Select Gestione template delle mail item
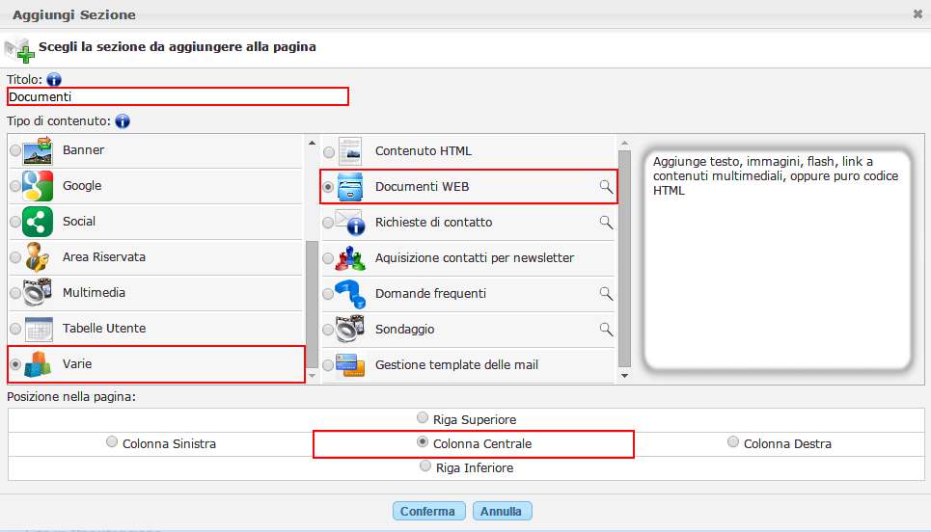The image size is (931, 532). (456, 365)
